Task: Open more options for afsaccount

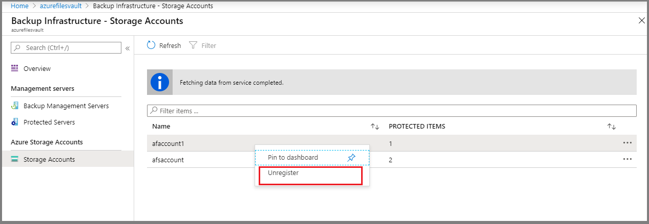Action: (x=627, y=160)
